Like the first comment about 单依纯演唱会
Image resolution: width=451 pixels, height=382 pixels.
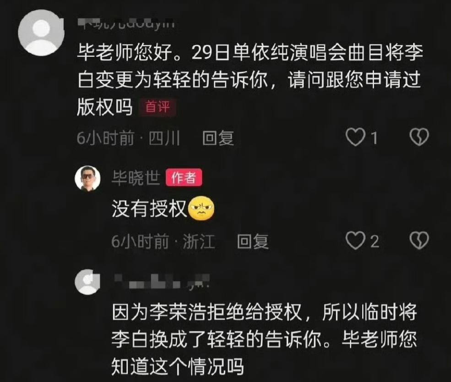(355, 137)
